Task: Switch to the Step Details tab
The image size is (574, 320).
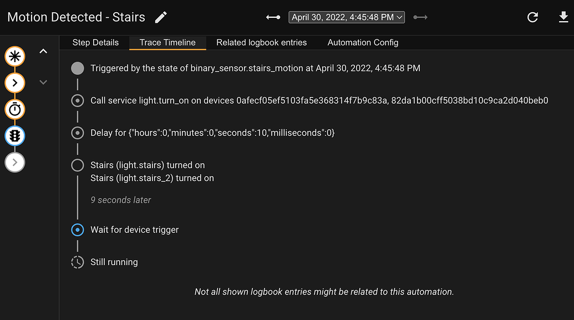Action: tap(95, 43)
